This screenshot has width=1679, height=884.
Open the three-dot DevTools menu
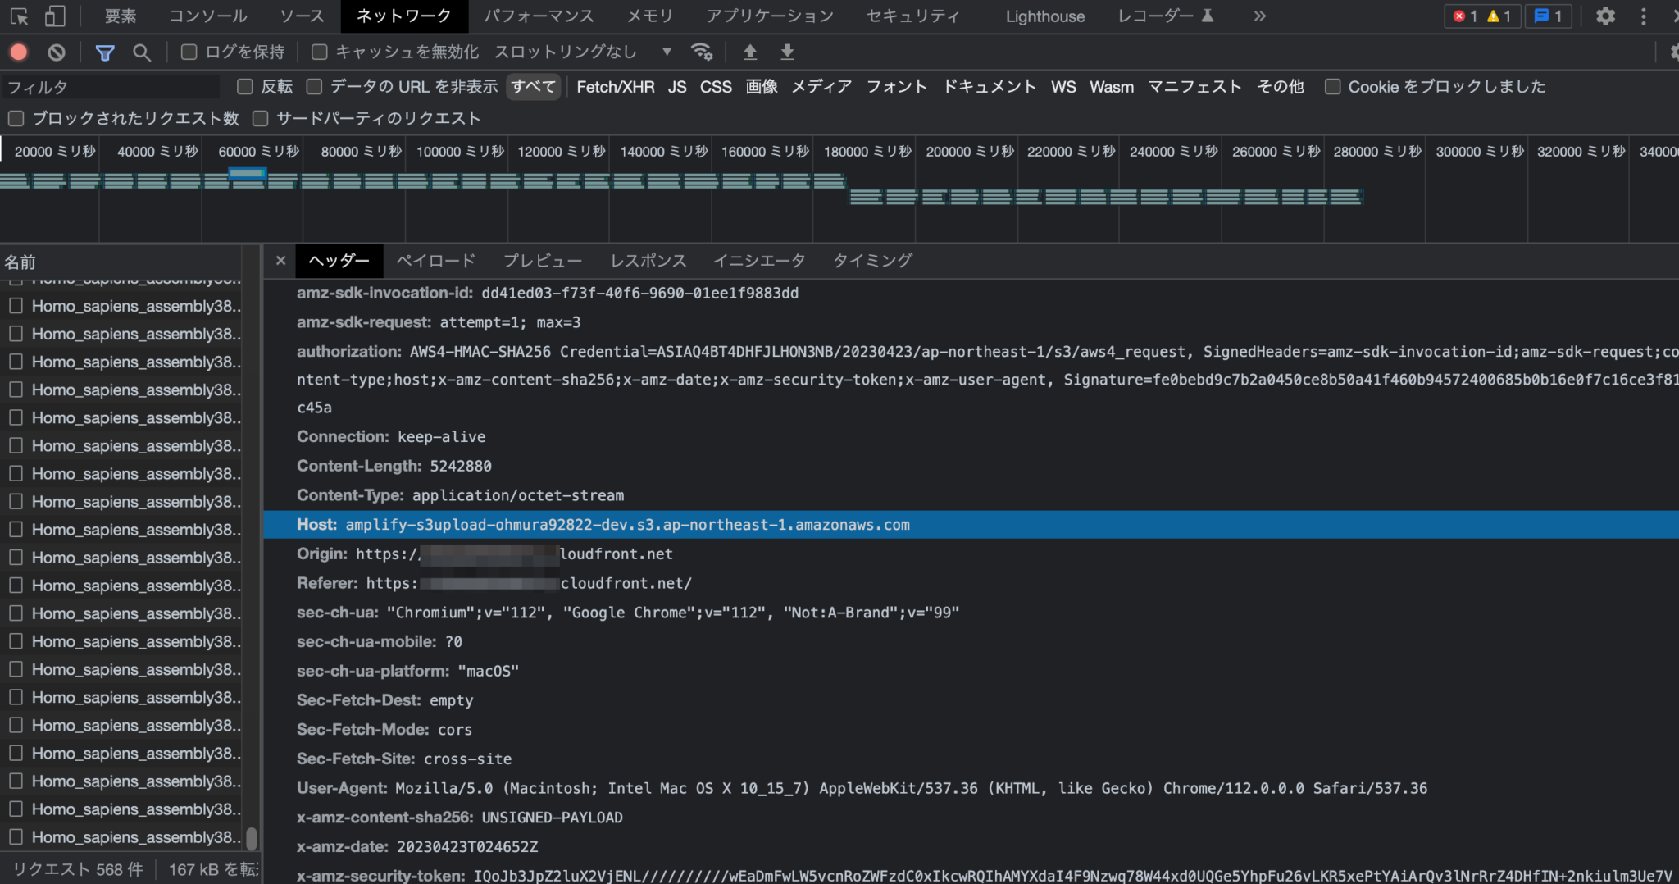[1642, 16]
